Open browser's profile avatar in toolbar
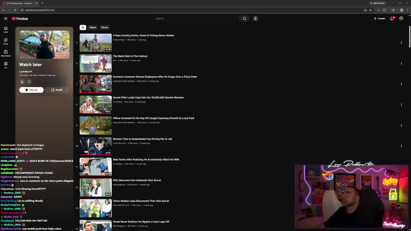The image size is (411, 231). (x=401, y=10)
